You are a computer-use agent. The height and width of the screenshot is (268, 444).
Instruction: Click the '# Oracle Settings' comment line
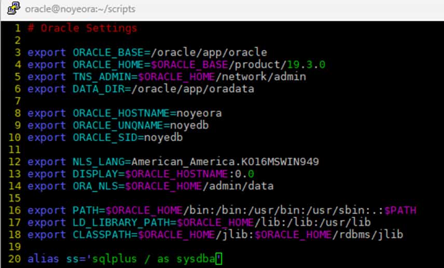click(x=82, y=29)
